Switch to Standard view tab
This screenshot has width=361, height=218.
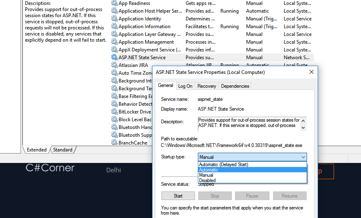click(x=63, y=150)
